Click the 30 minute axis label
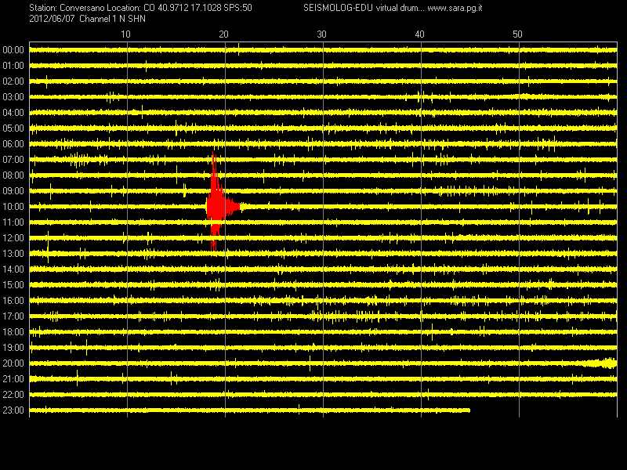This screenshot has height=470, width=627. pos(321,34)
